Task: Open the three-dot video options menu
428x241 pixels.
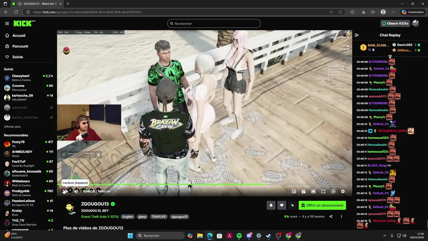Action: tap(341, 217)
